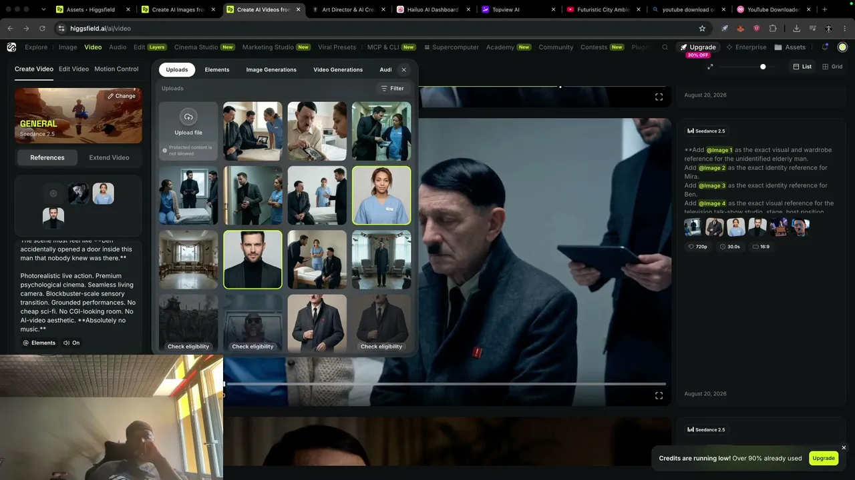Click the Higgsfield logo icon
The image size is (855, 480).
pos(11,47)
